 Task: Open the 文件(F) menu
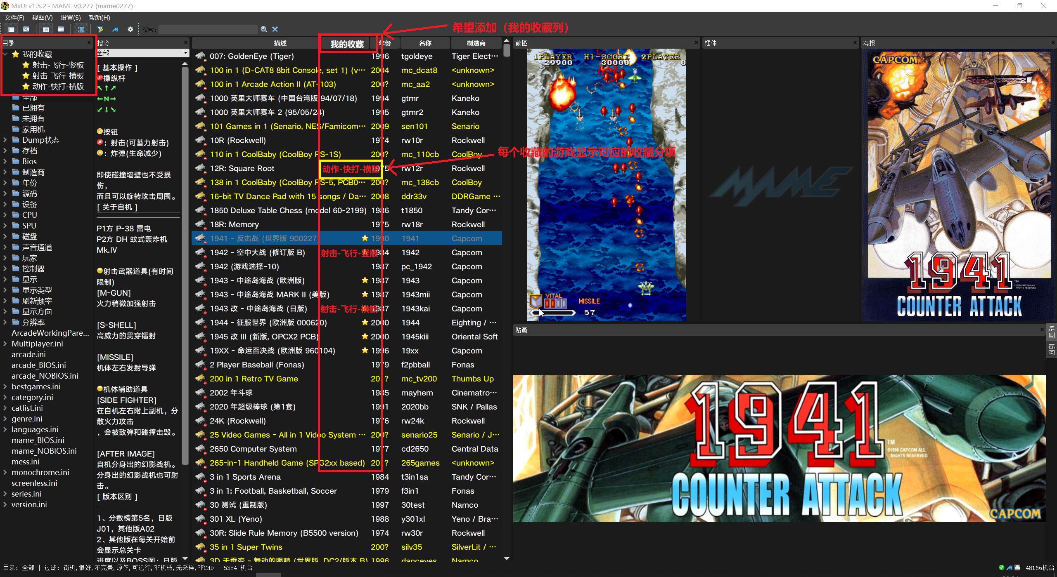(x=14, y=18)
